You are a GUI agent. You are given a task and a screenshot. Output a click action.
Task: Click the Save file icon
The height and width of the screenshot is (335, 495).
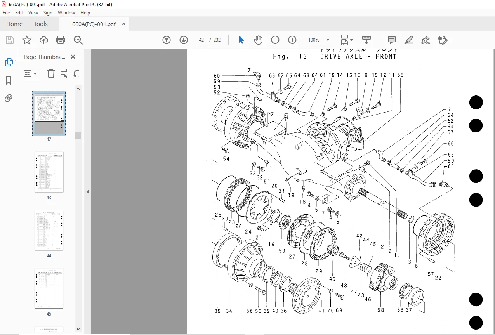[10, 40]
